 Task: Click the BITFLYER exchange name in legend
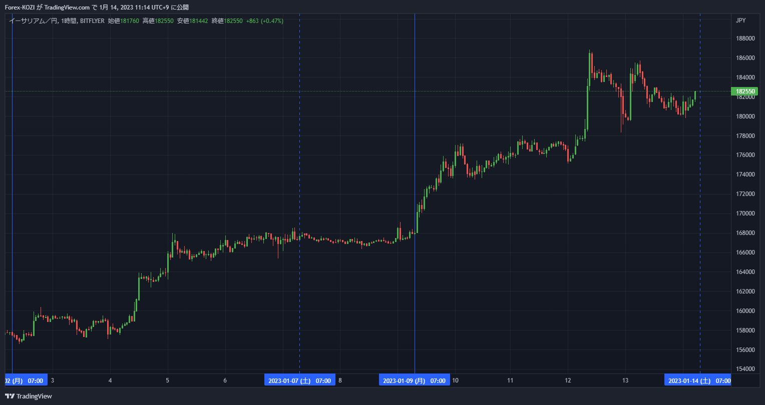click(92, 21)
